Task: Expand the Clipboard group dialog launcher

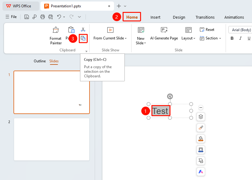Action: coord(86,51)
